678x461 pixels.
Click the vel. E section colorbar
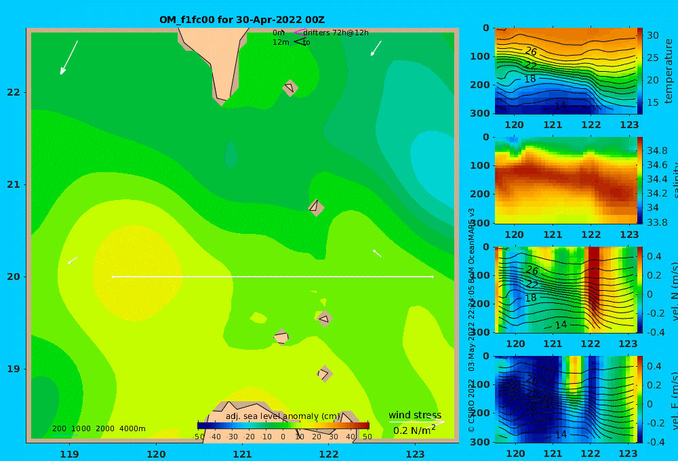640,399
